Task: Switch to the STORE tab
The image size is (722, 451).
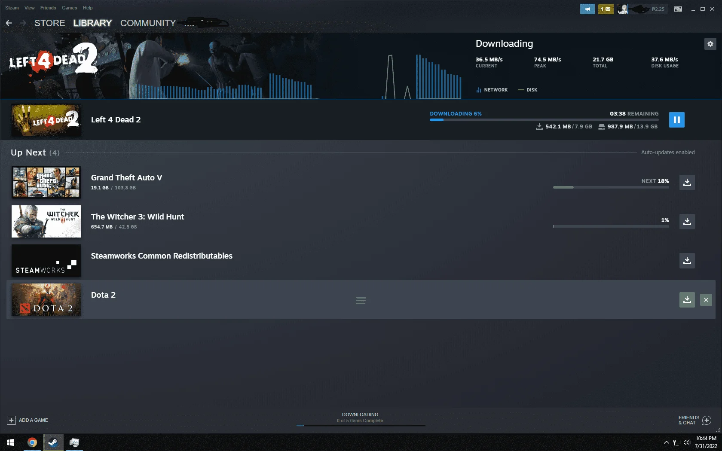Action: click(50, 23)
